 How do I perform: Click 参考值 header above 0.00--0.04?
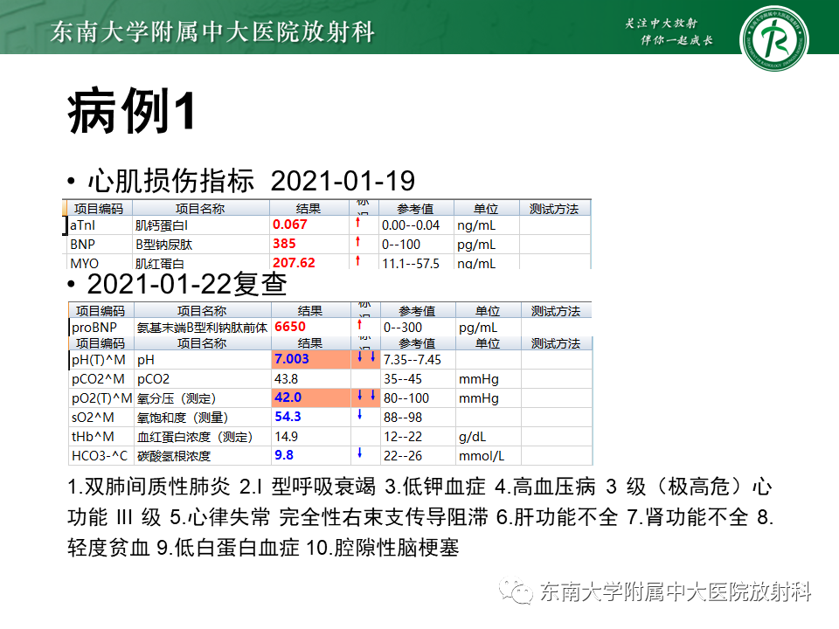(415, 209)
